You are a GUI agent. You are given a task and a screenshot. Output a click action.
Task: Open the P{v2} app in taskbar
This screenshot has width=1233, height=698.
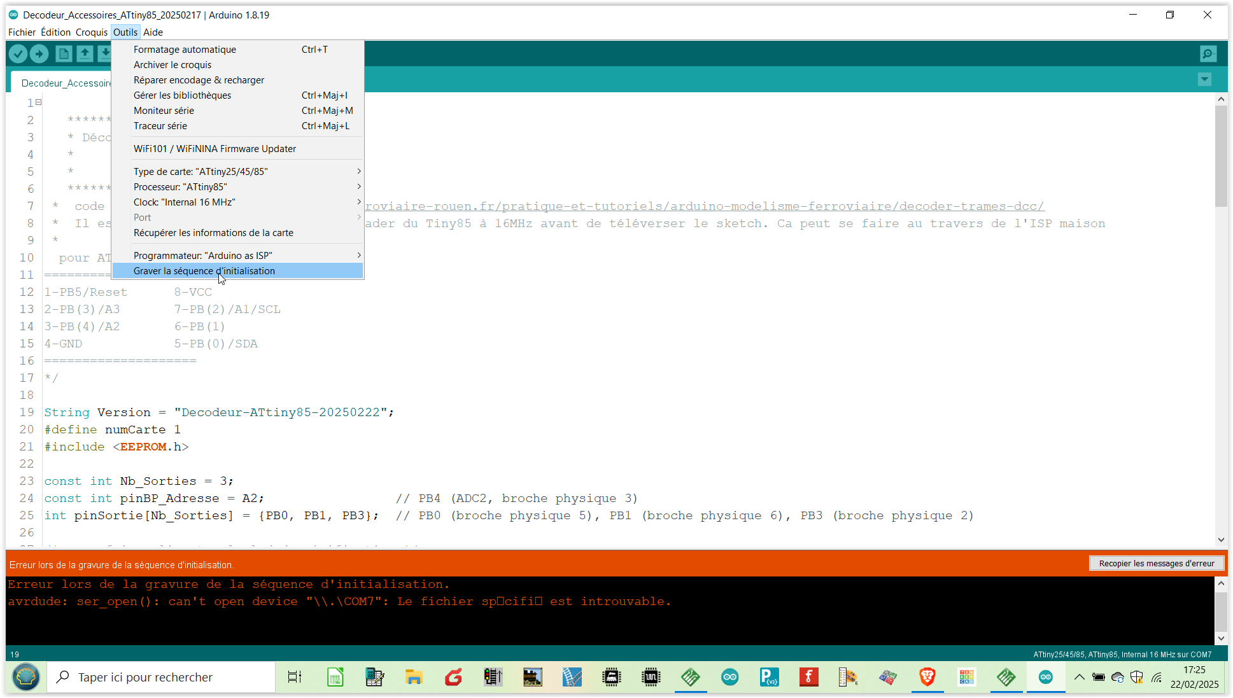[769, 677]
